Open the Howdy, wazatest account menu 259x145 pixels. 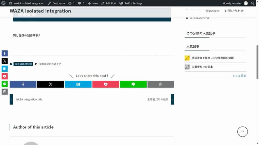[235, 3]
